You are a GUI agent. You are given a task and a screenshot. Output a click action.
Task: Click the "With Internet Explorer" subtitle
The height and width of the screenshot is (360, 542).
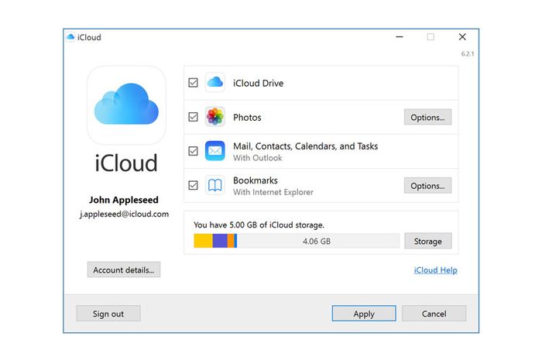click(273, 192)
